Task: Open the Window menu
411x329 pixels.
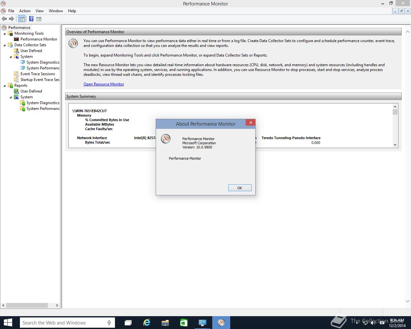Action: tap(56, 11)
